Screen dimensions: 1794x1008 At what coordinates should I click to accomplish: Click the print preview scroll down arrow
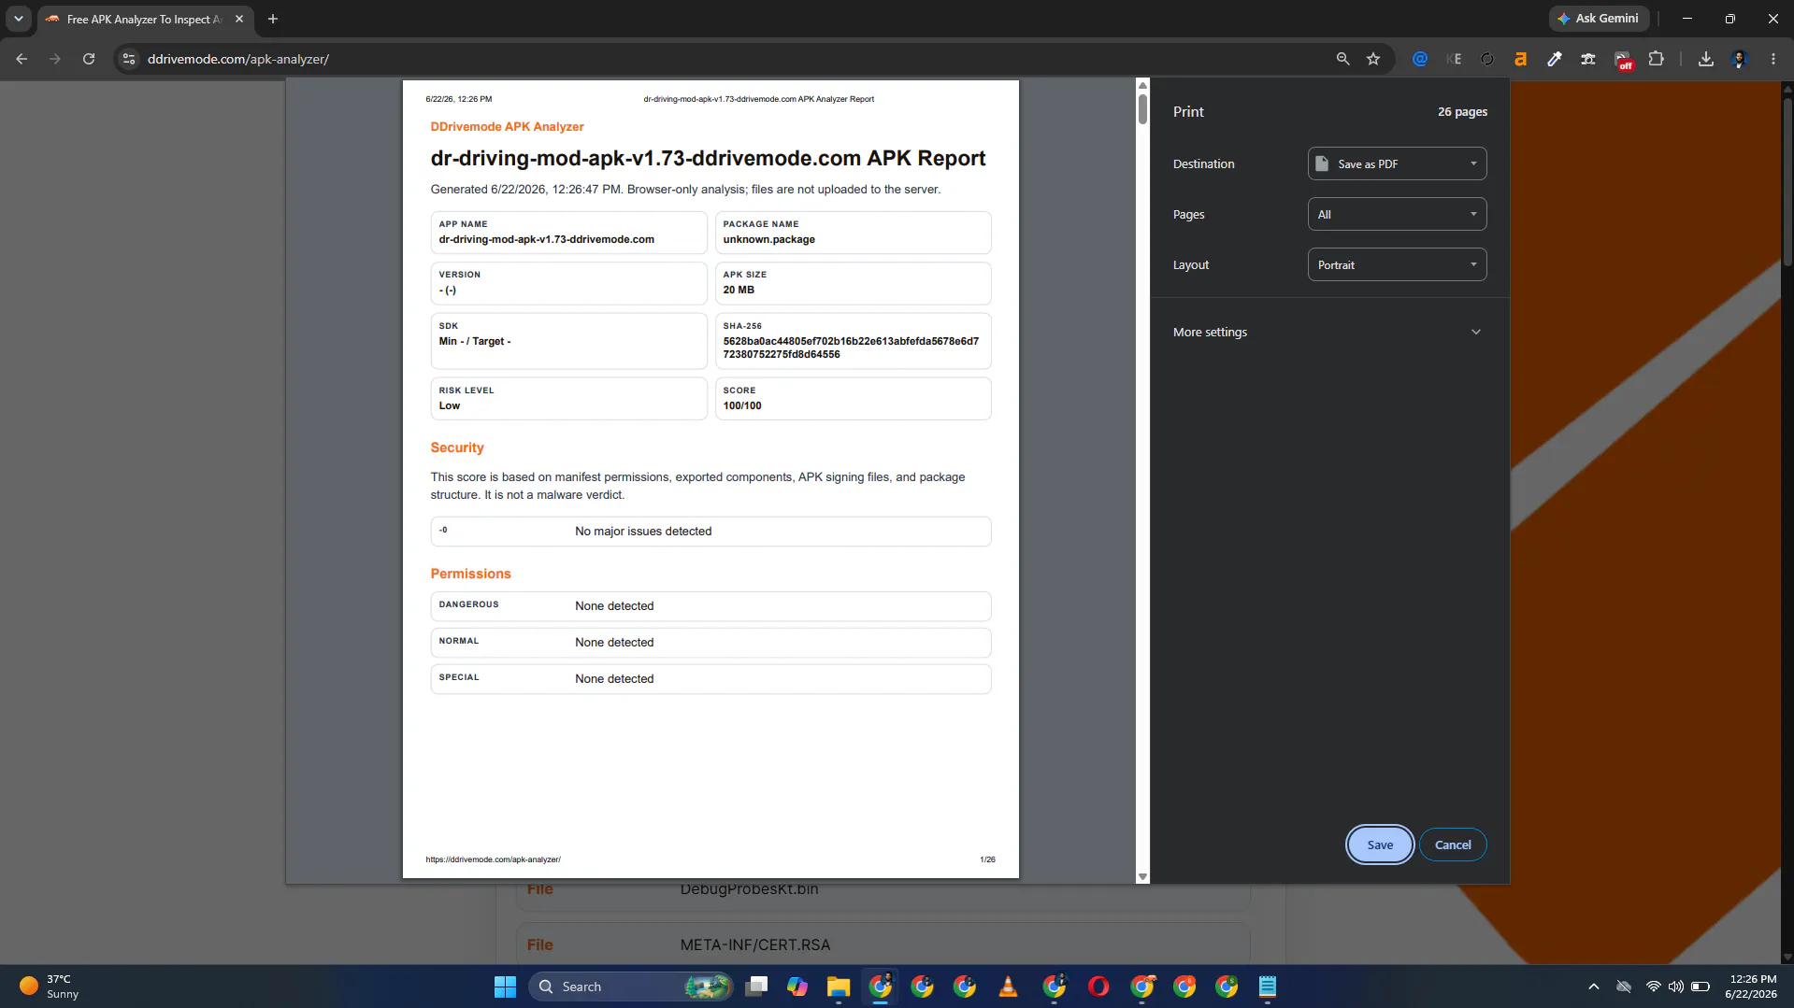point(1142,876)
